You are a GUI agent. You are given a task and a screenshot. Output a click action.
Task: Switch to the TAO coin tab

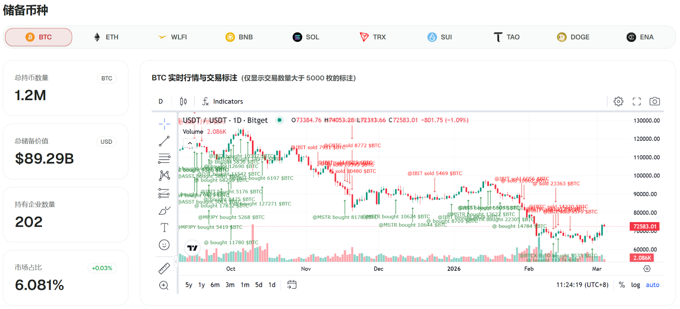[x=507, y=37]
